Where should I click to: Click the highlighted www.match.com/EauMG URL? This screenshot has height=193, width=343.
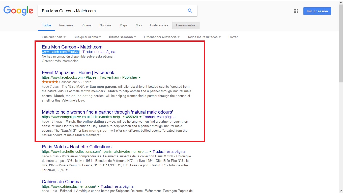coord(61,52)
